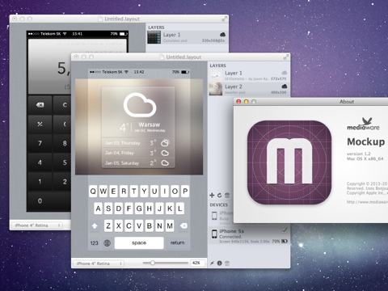Click the partly sunny icon on Thursday row

click(165, 142)
